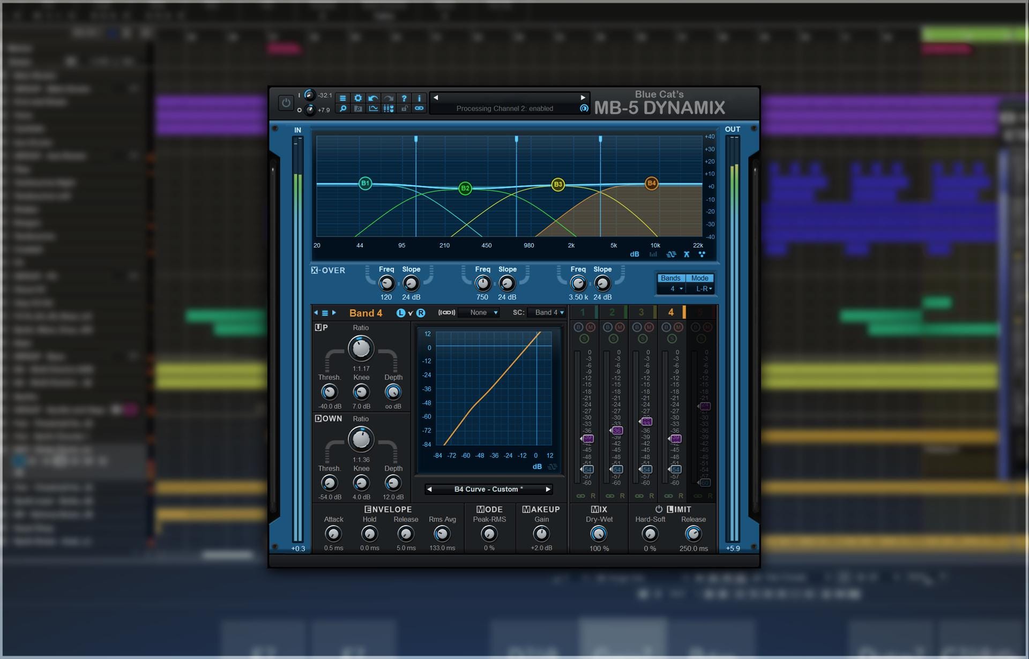Image resolution: width=1029 pixels, height=659 pixels.
Task: Select the B4 band node on graph
Action: (x=651, y=183)
